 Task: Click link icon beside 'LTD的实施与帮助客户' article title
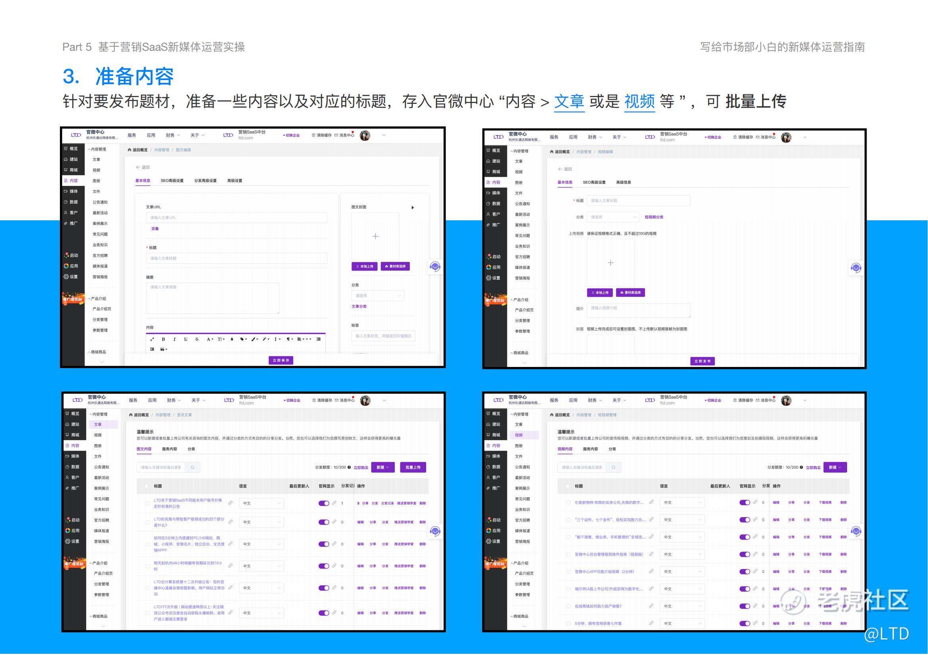[231, 523]
